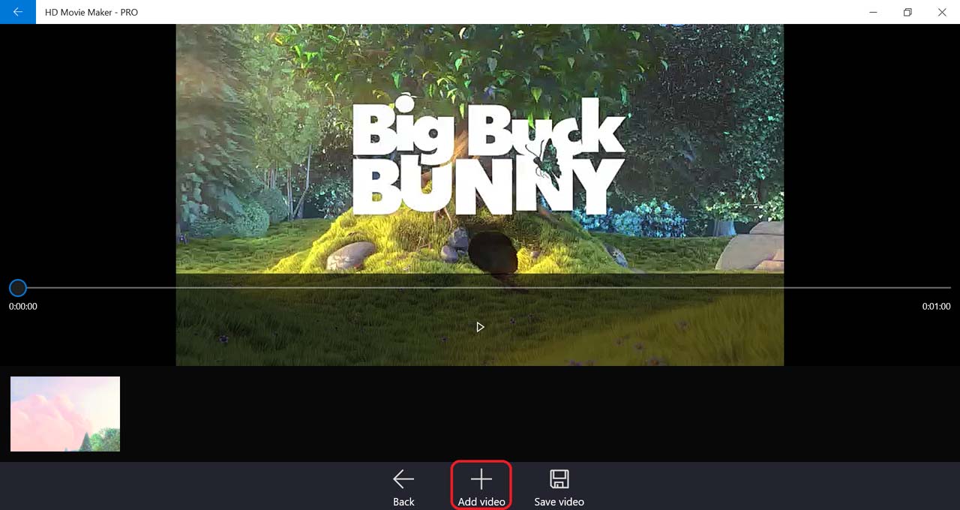Click the dark burrow hole in video preview
Viewport: 960px width, 510px height.
(493, 252)
